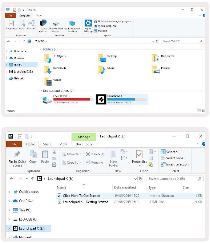Open the Move to dropdown
This screenshot has height=243, width=210.
pyautogui.click(x=72, y=154)
